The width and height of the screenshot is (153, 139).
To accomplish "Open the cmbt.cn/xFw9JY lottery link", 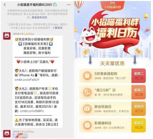I will 27,80.
